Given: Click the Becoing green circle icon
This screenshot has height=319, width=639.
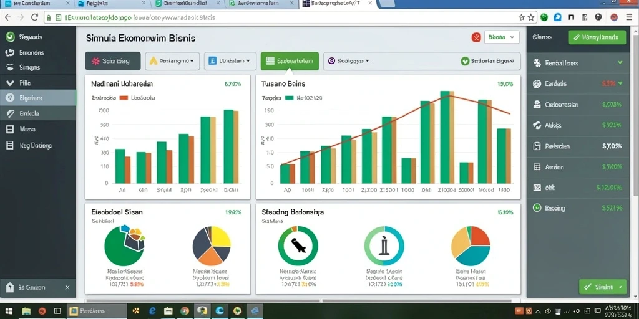Looking at the screenshot, I should [537, 208].
